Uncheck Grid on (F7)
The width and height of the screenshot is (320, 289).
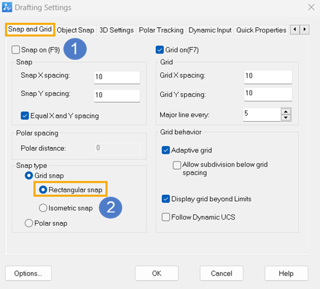[159, 50]
